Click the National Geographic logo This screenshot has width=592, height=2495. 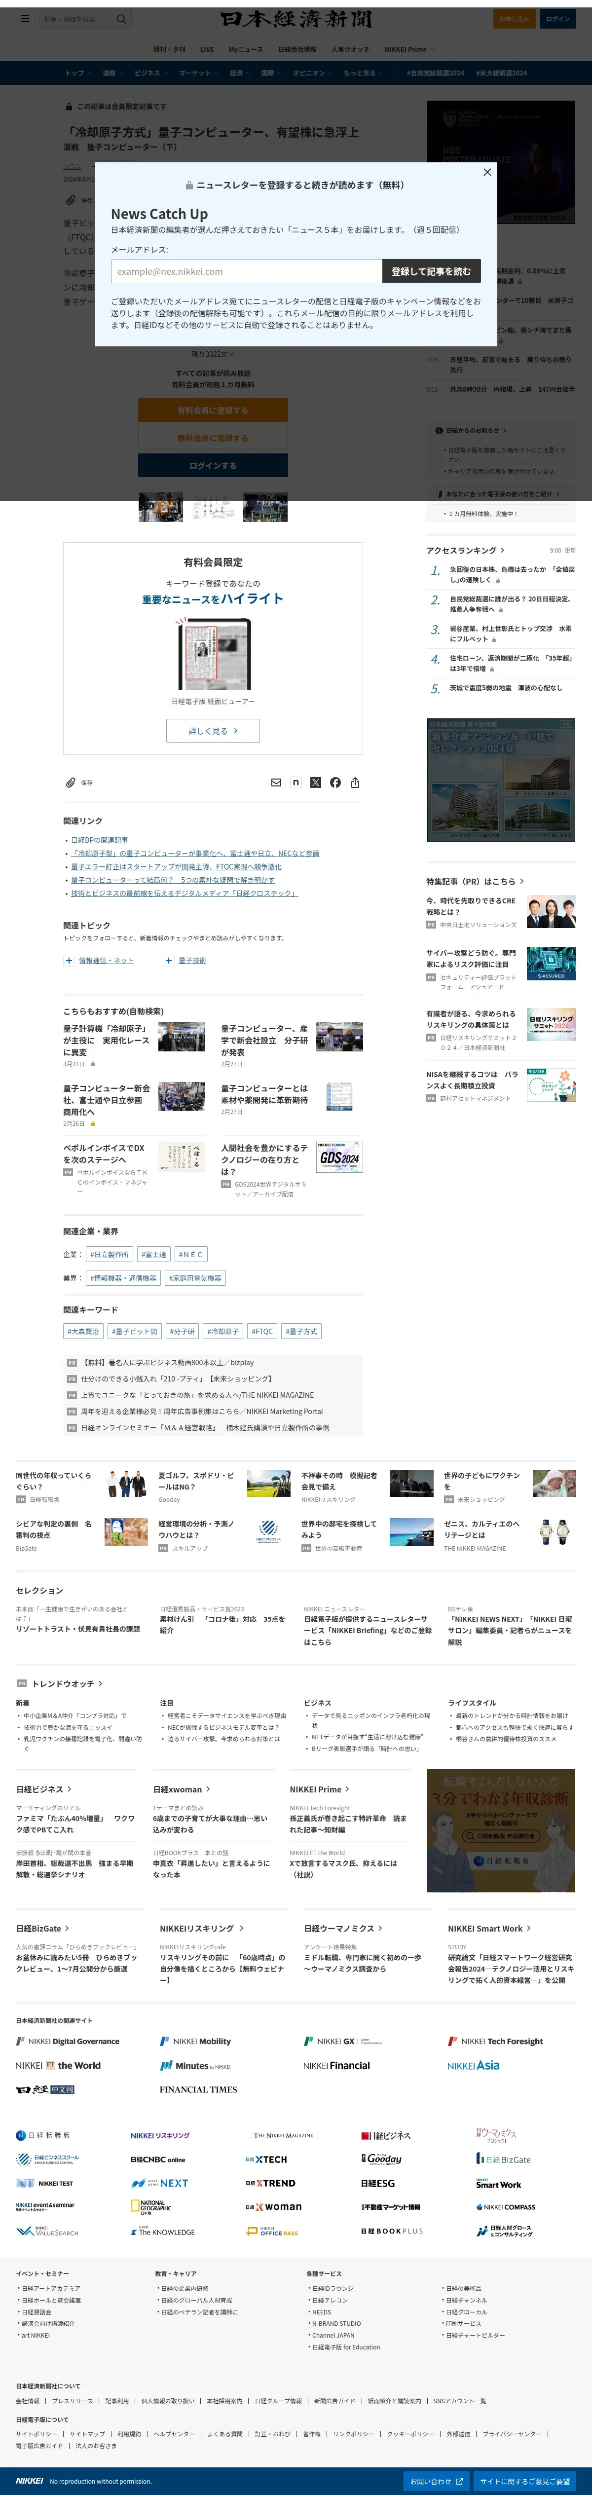pos(151,2206)
